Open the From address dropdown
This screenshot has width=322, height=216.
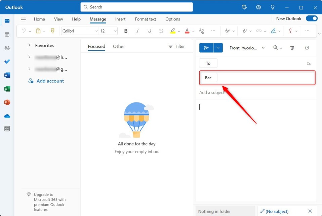pyautogui.click(x=263, y=48)
